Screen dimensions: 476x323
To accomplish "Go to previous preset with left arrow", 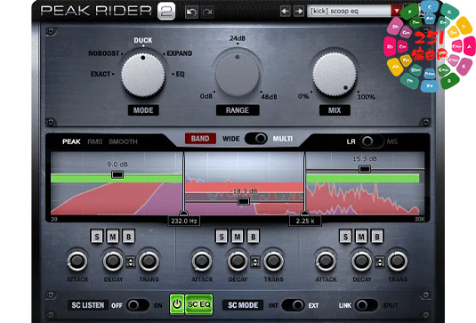I will pos(285,12).
